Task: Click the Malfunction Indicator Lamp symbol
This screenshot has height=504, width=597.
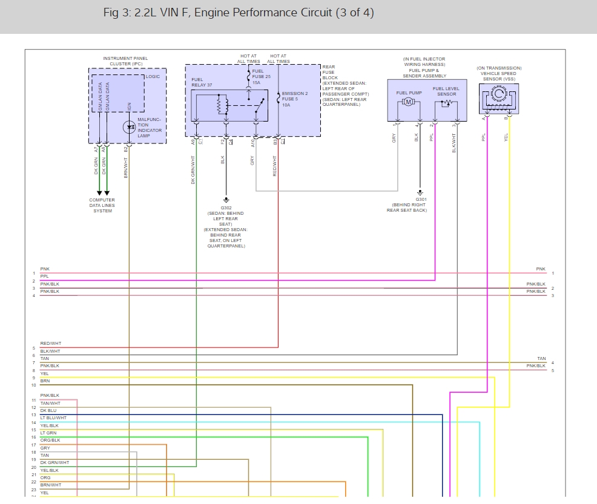Action: click(130, 127)
